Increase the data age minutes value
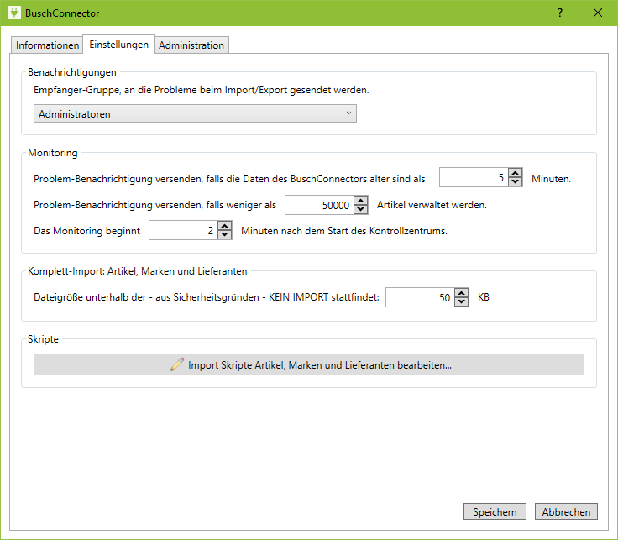Screen dimensions: 618x540 coord(516,174)
